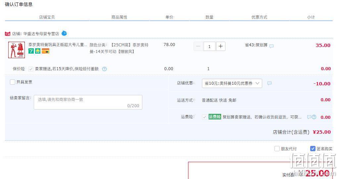Toggle the 保价险 checkbox
Viewport: 339px width, 179px height.
(x=31, y=69)
